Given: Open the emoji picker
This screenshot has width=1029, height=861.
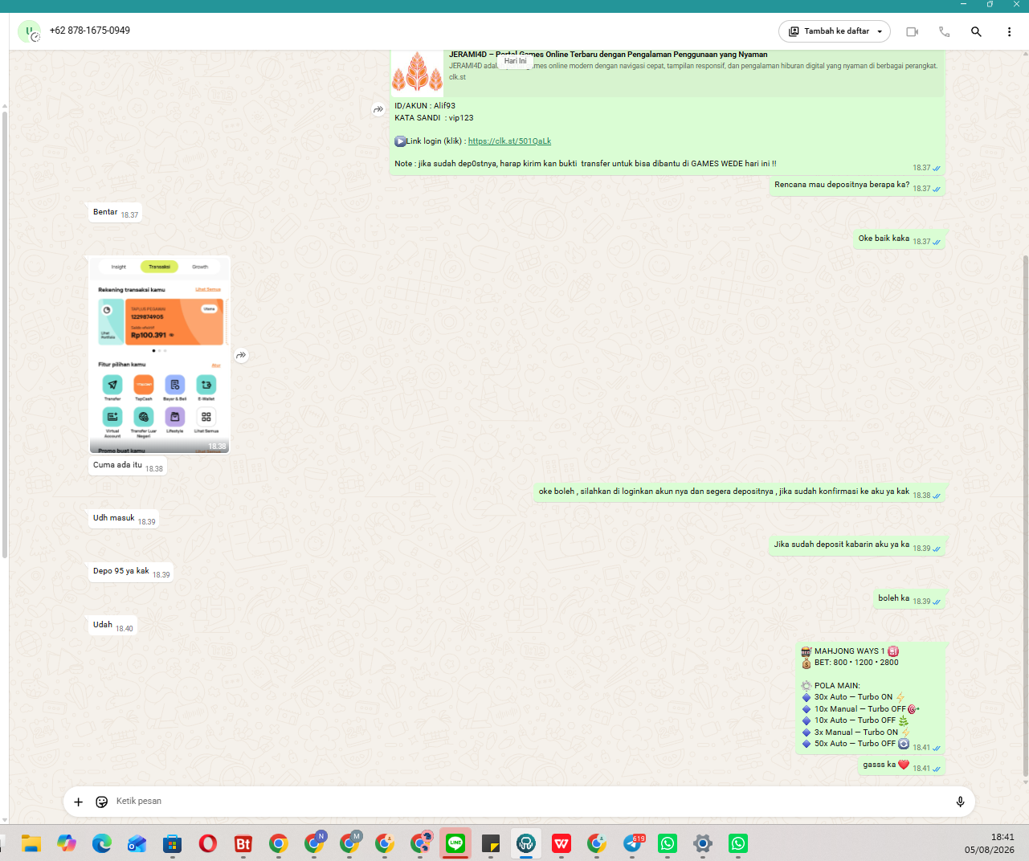Looking at the screenshot, I should point(102,802).
